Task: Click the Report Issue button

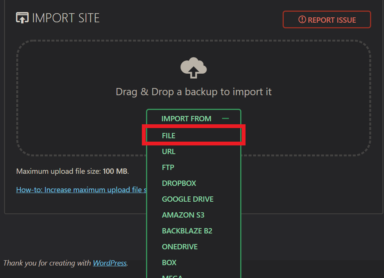Action: 327,20
